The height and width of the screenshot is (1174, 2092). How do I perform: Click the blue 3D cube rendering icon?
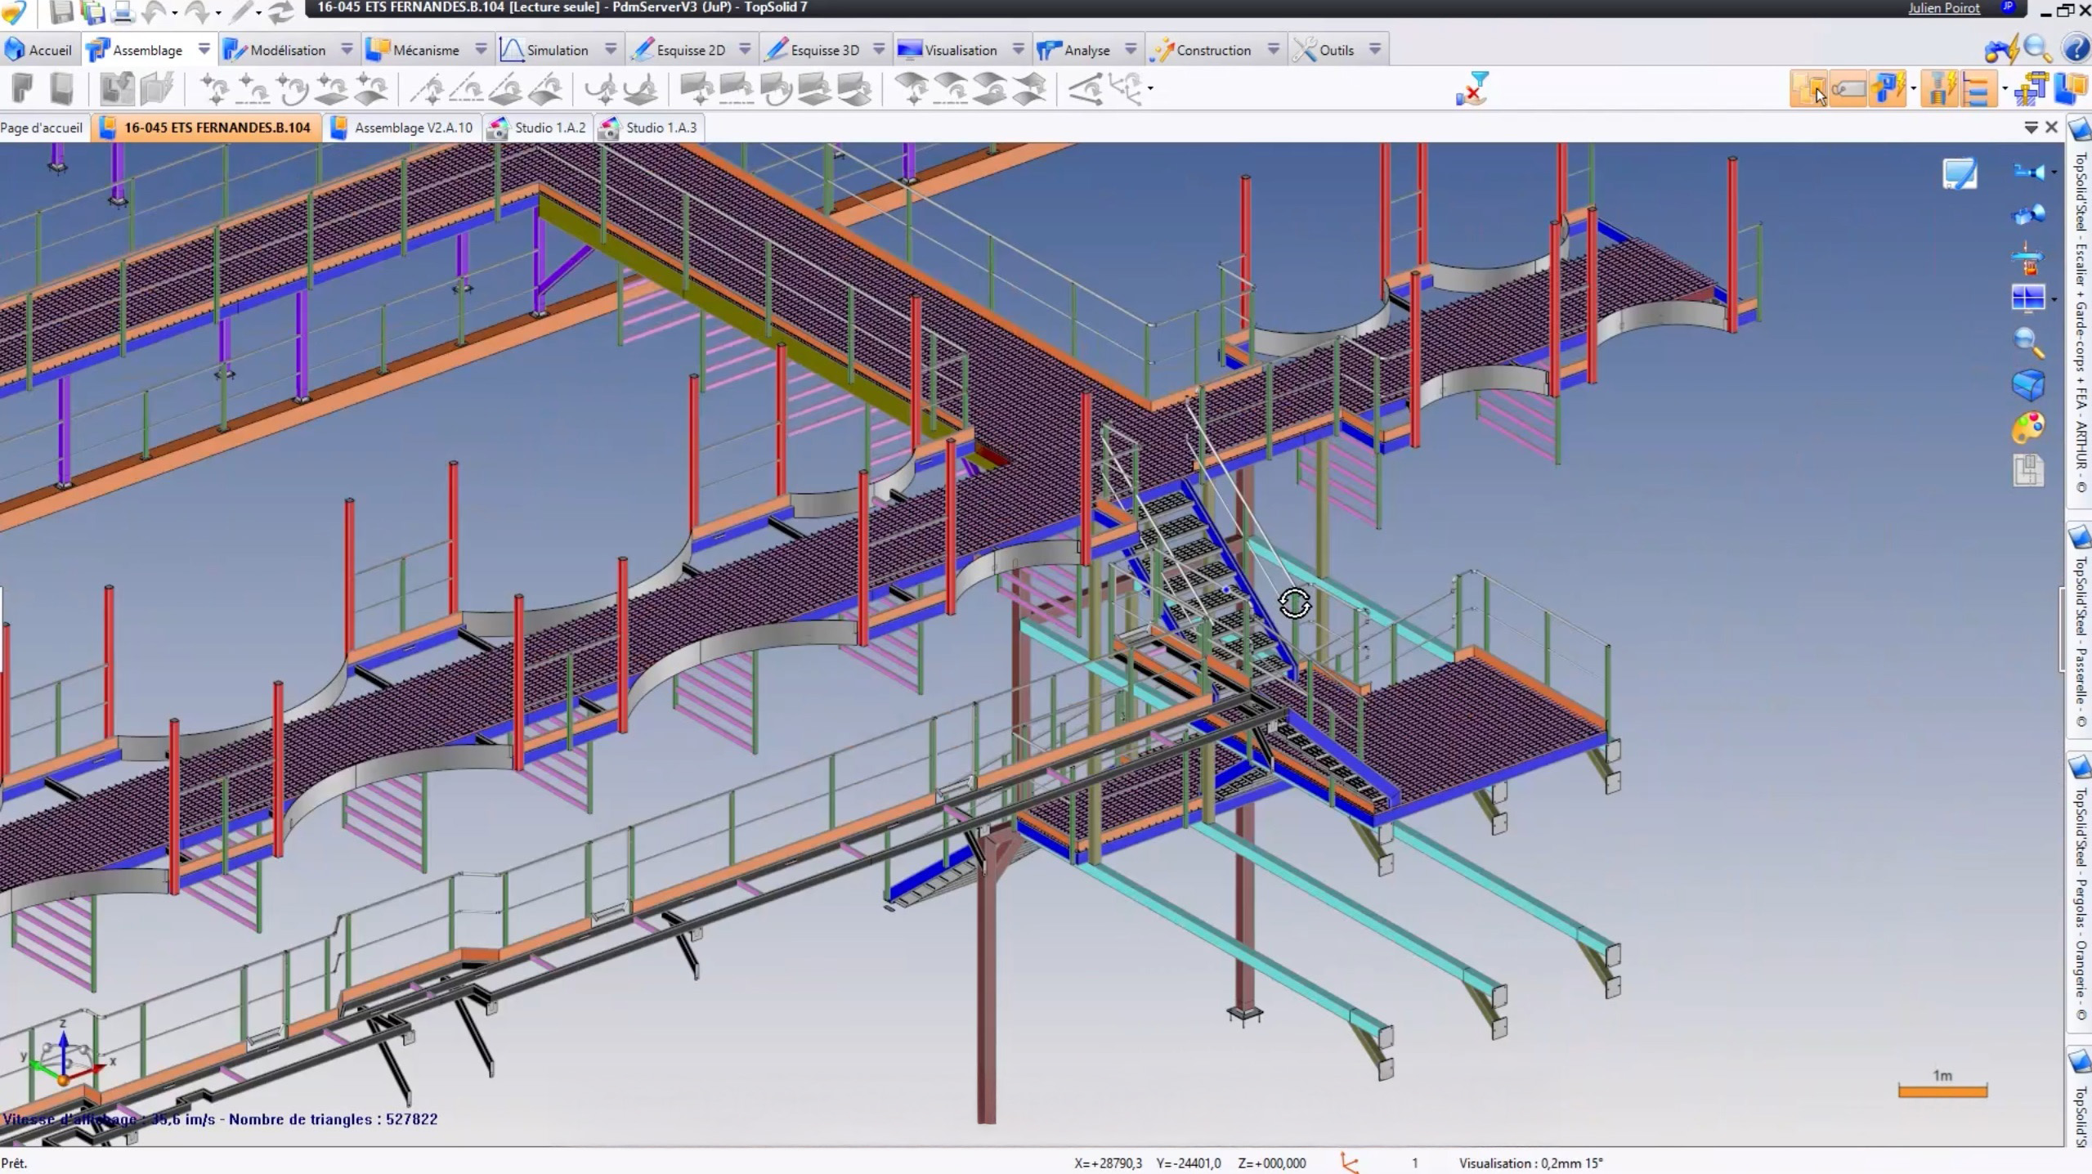tap(2027, 384)
